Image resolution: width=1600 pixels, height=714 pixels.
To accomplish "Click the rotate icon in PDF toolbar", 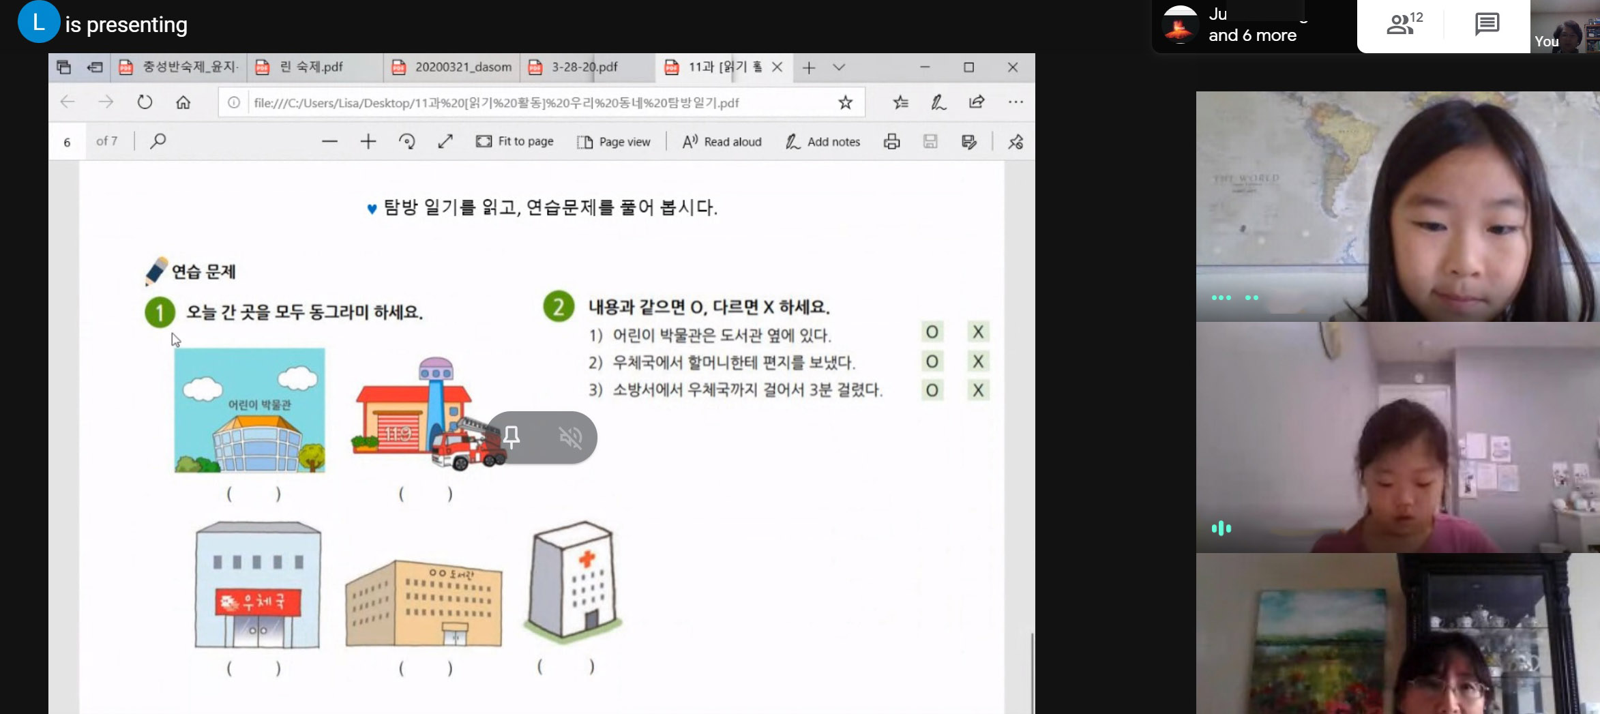I will pos(407,142).
